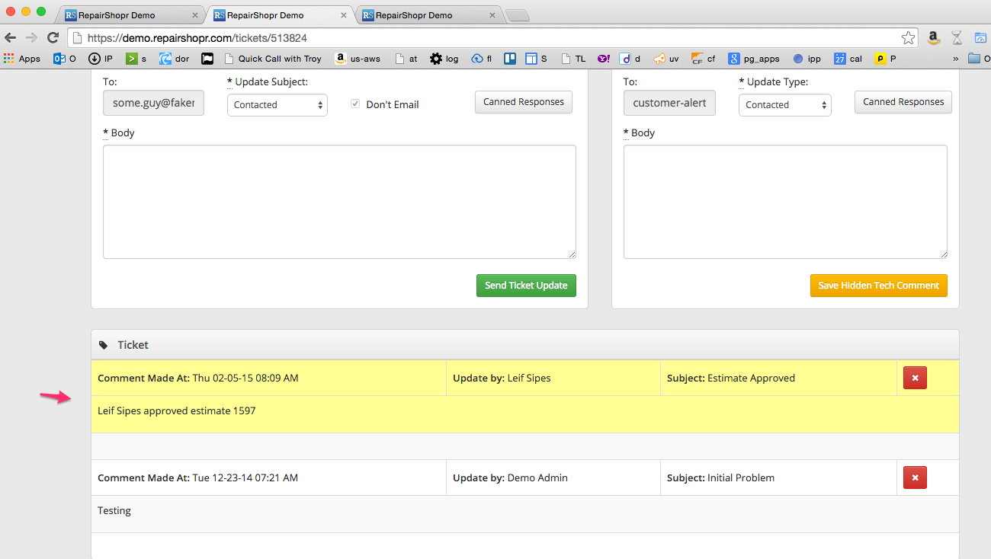This screenshot has width=991, height=559.
Task: Open the Trello bookmark icon
Action: point(510,59)
